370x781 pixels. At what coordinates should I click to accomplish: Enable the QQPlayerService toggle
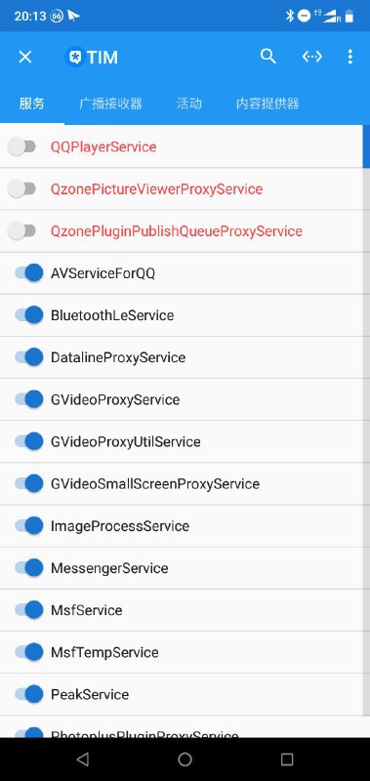pos(21,147)
